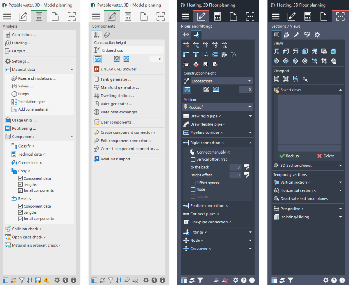Select Vertical section tool

click(292, 182)
